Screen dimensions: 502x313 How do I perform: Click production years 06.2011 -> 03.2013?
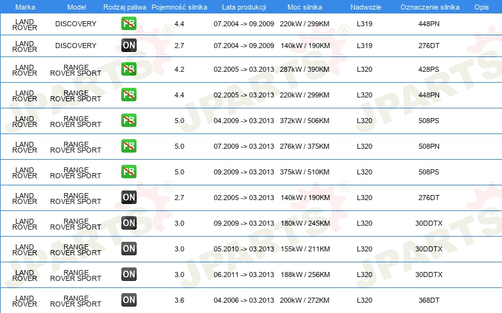[244, 275]
